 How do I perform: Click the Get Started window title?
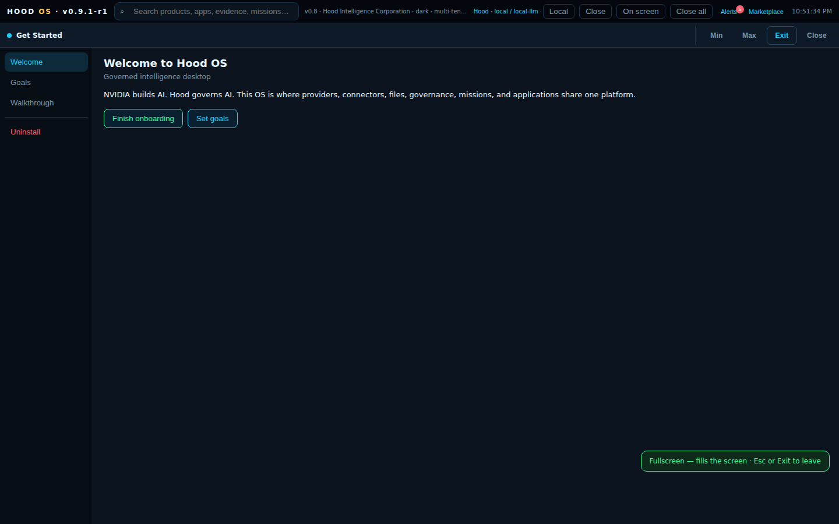[x=39, y=36]
